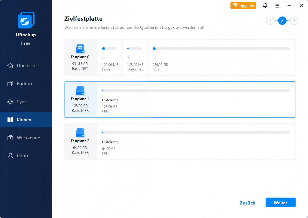Click the Festplatte 1 disk icon

tap(80, 90)
